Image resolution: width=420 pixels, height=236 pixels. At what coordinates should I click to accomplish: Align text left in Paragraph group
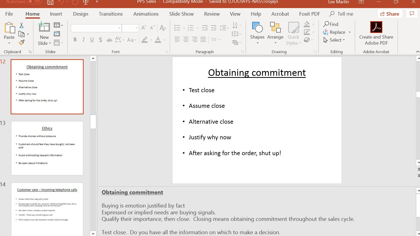click(177, 39)
